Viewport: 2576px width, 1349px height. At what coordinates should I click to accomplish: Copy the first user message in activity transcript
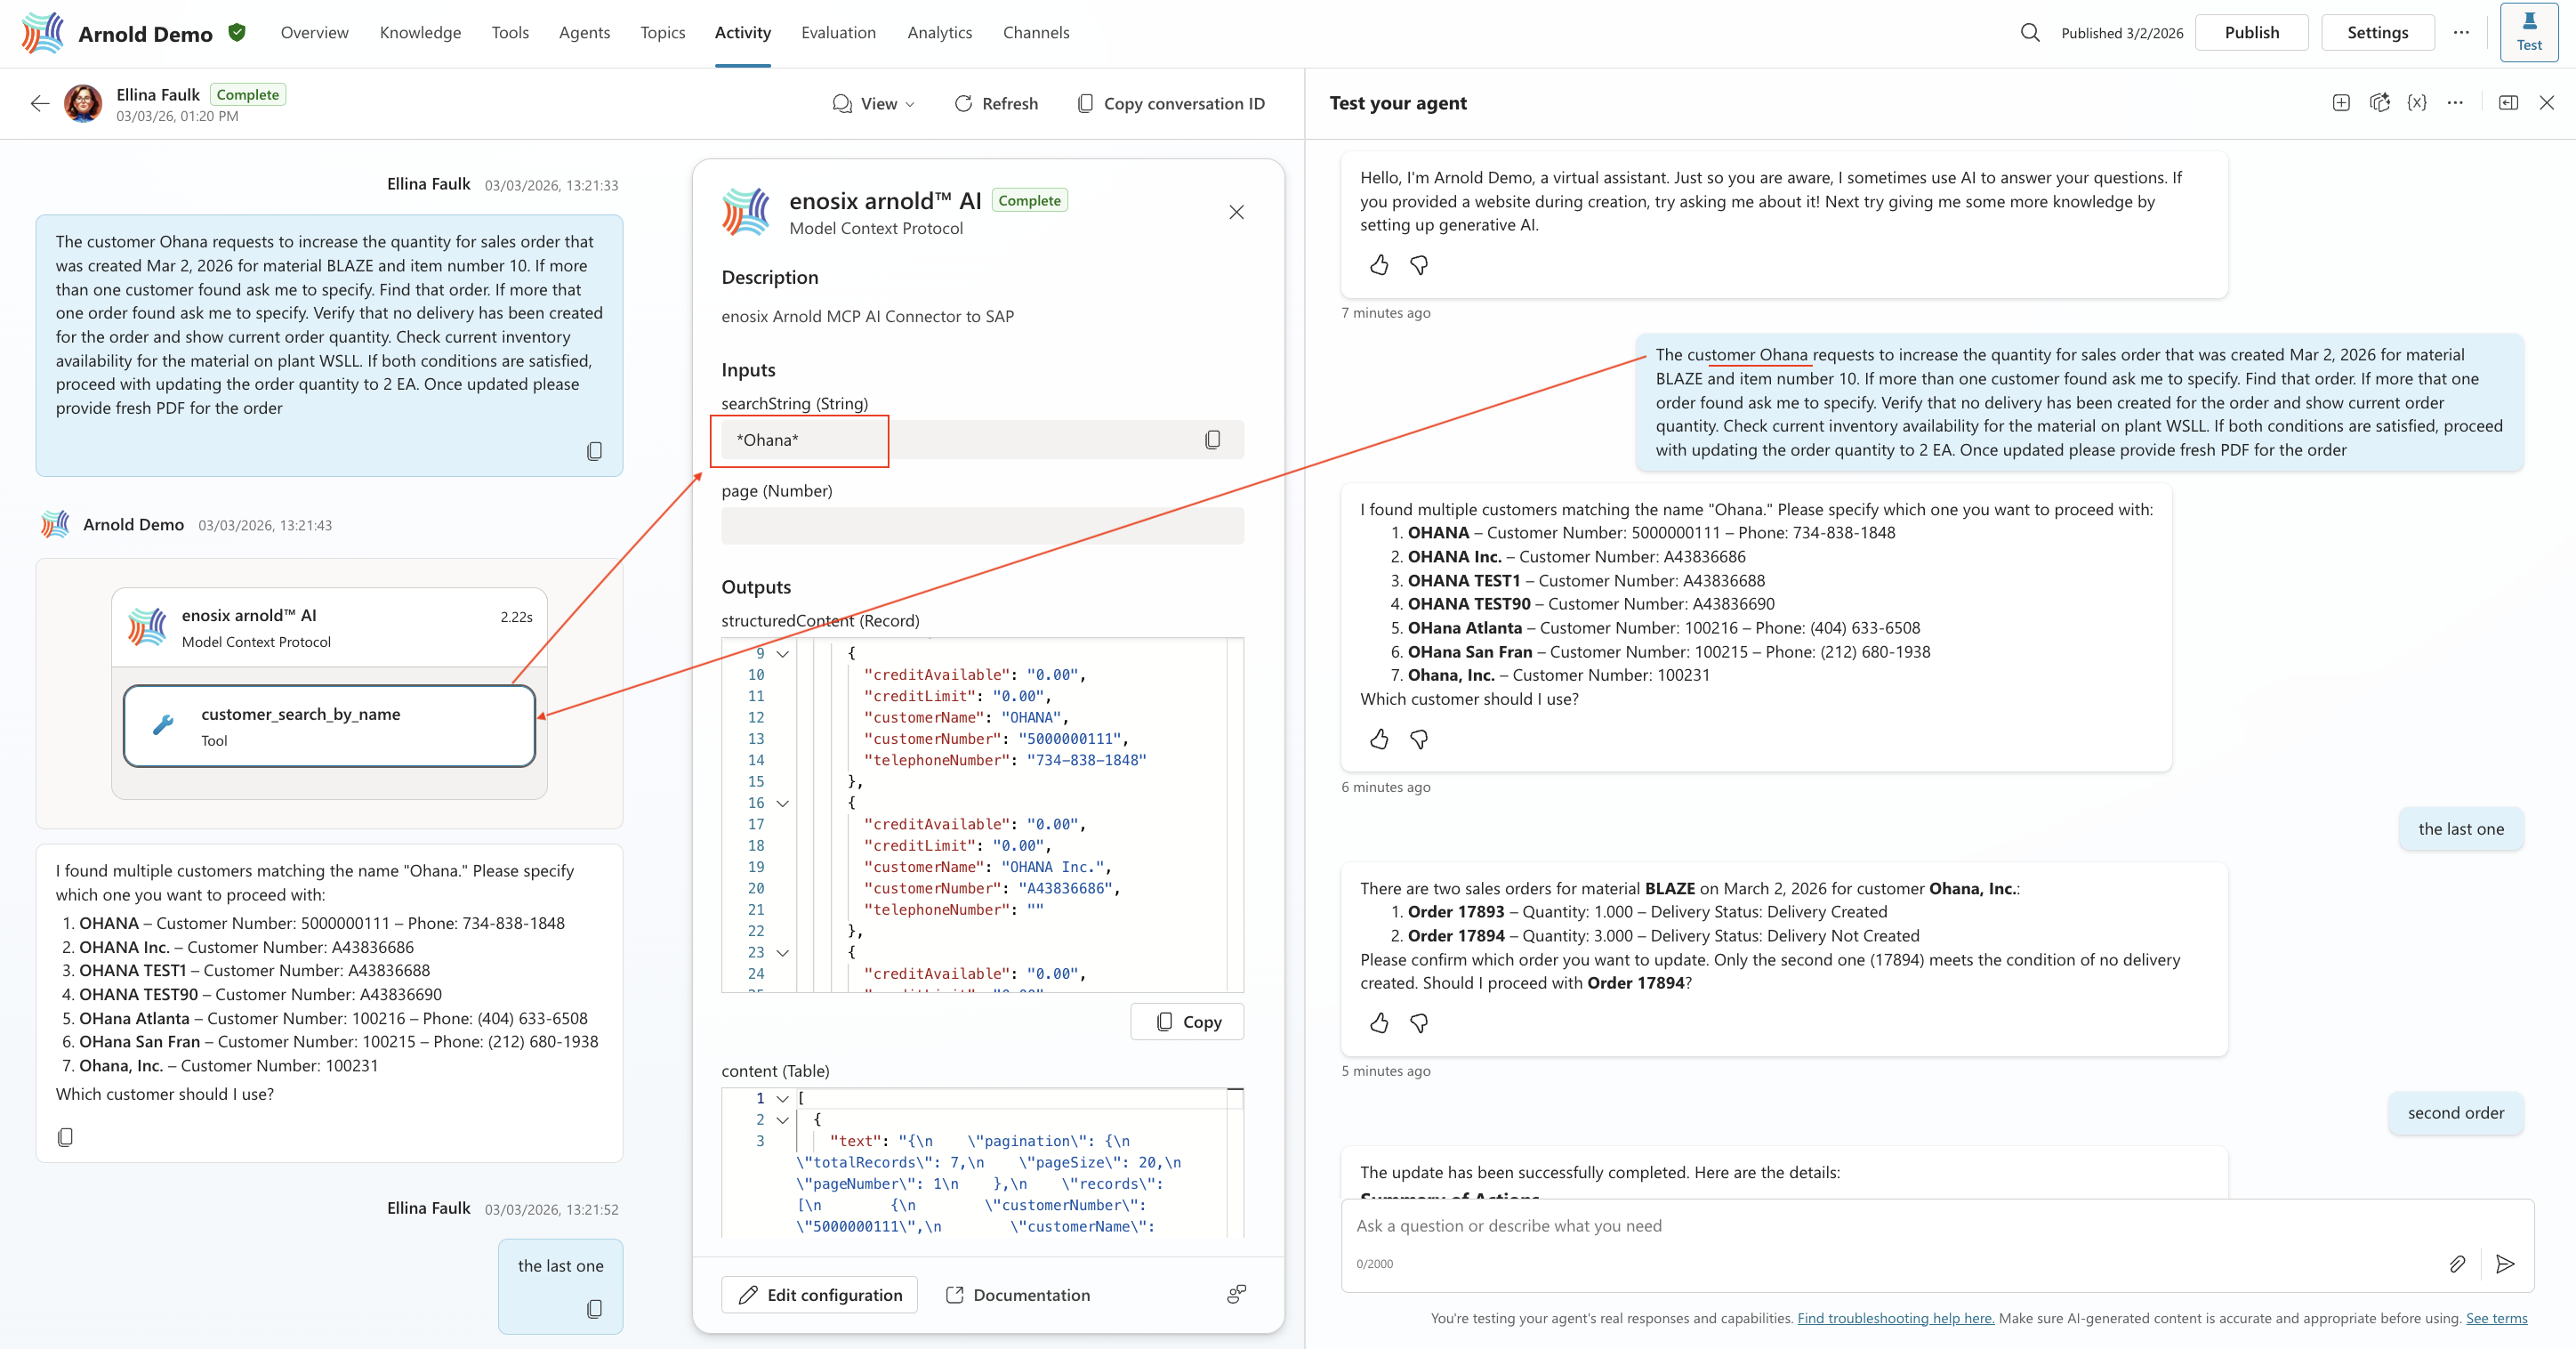point(594,451)
